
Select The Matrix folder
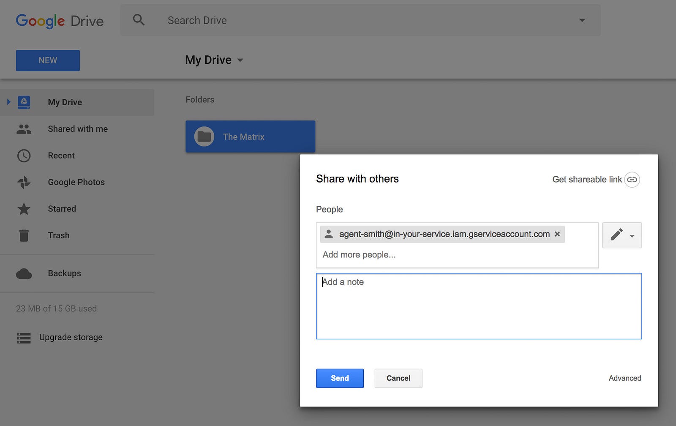pyautogui.click(x=250, y=137)
